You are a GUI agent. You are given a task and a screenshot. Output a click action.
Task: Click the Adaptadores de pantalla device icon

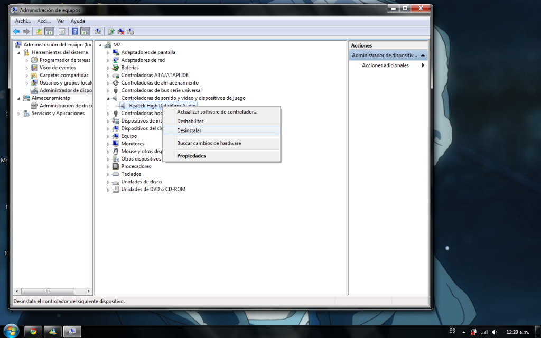click(116, 52)
